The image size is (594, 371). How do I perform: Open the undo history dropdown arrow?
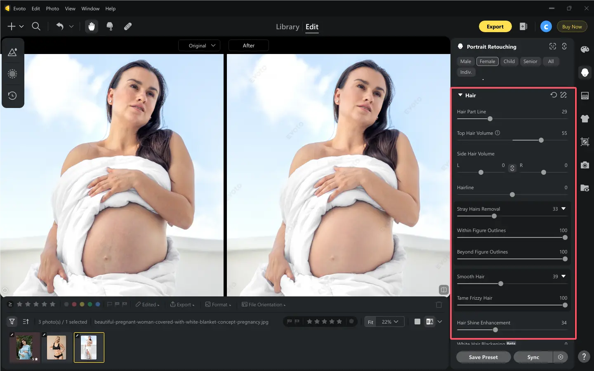(x=71, y=26)
